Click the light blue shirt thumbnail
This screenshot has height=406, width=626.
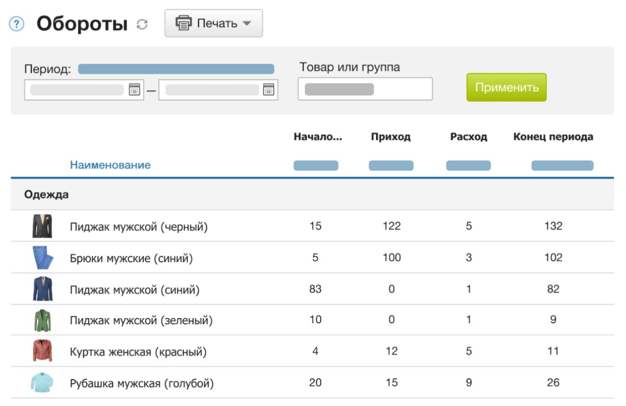42,383
